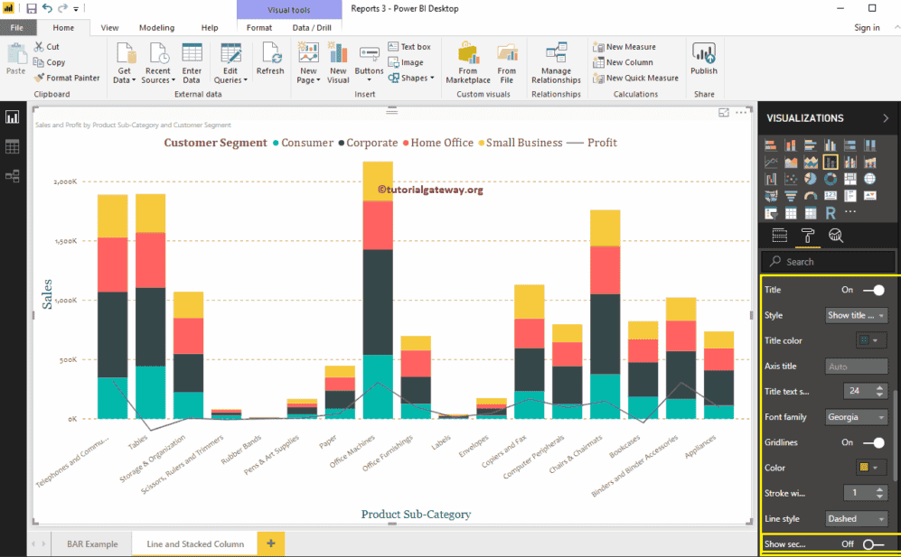Viewport: 901px width, 557px height.
Task: Open the BAR Example page tab
Action: point(92,543)
